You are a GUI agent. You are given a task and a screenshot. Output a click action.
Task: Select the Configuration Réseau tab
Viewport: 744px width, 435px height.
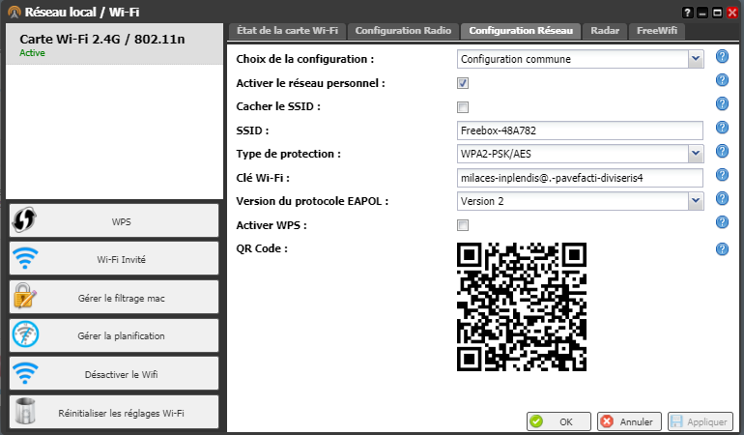click(x=521, y=31)
